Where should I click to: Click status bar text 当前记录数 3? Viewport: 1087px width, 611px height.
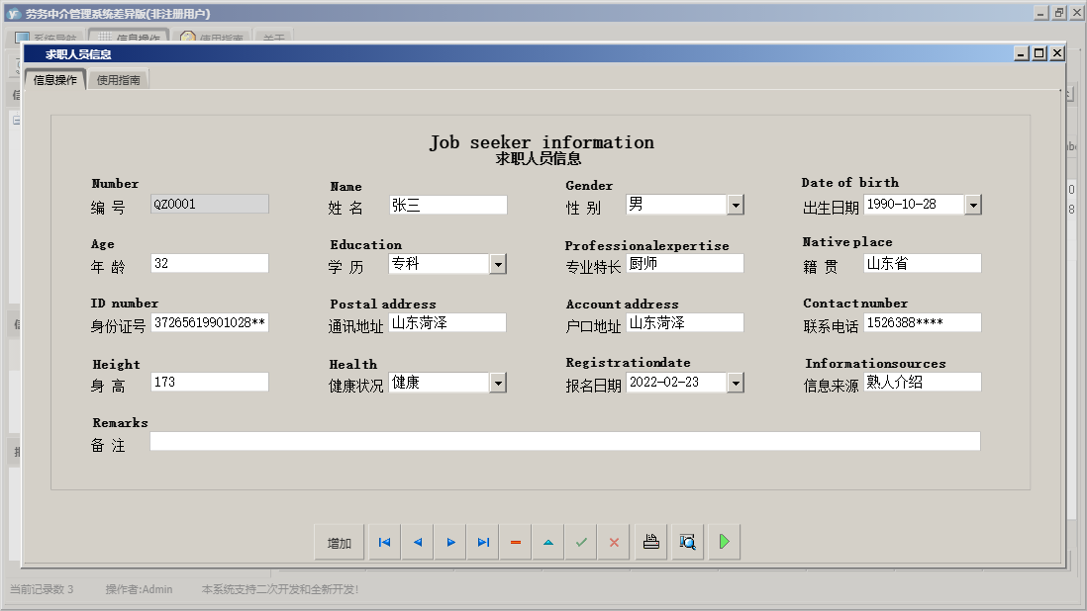(x=42, y=589)
